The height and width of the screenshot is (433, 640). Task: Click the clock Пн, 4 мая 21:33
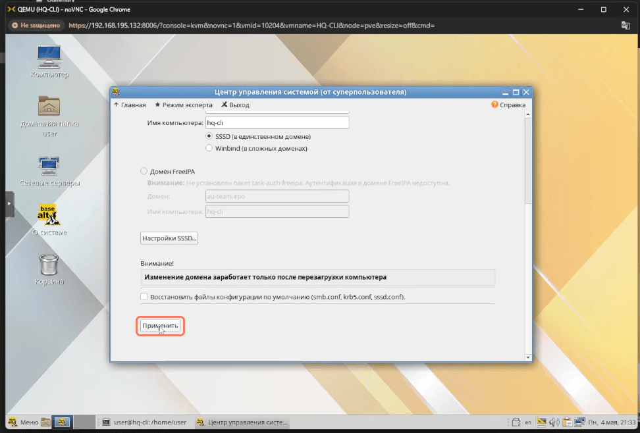click(612, 422)
